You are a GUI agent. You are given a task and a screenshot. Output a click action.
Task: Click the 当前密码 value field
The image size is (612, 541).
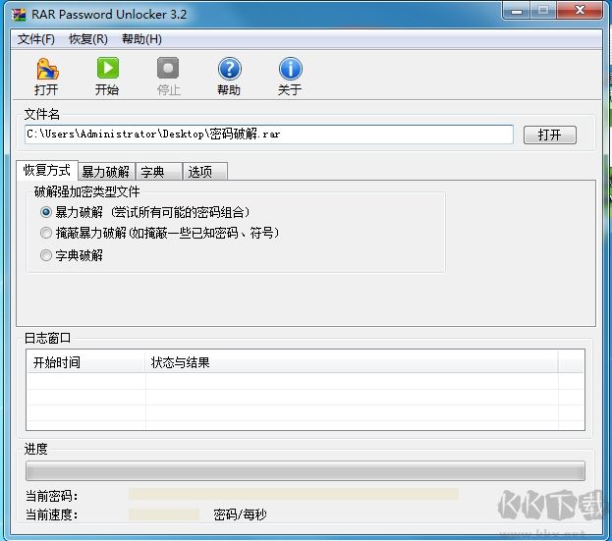[x=294, y=494]
